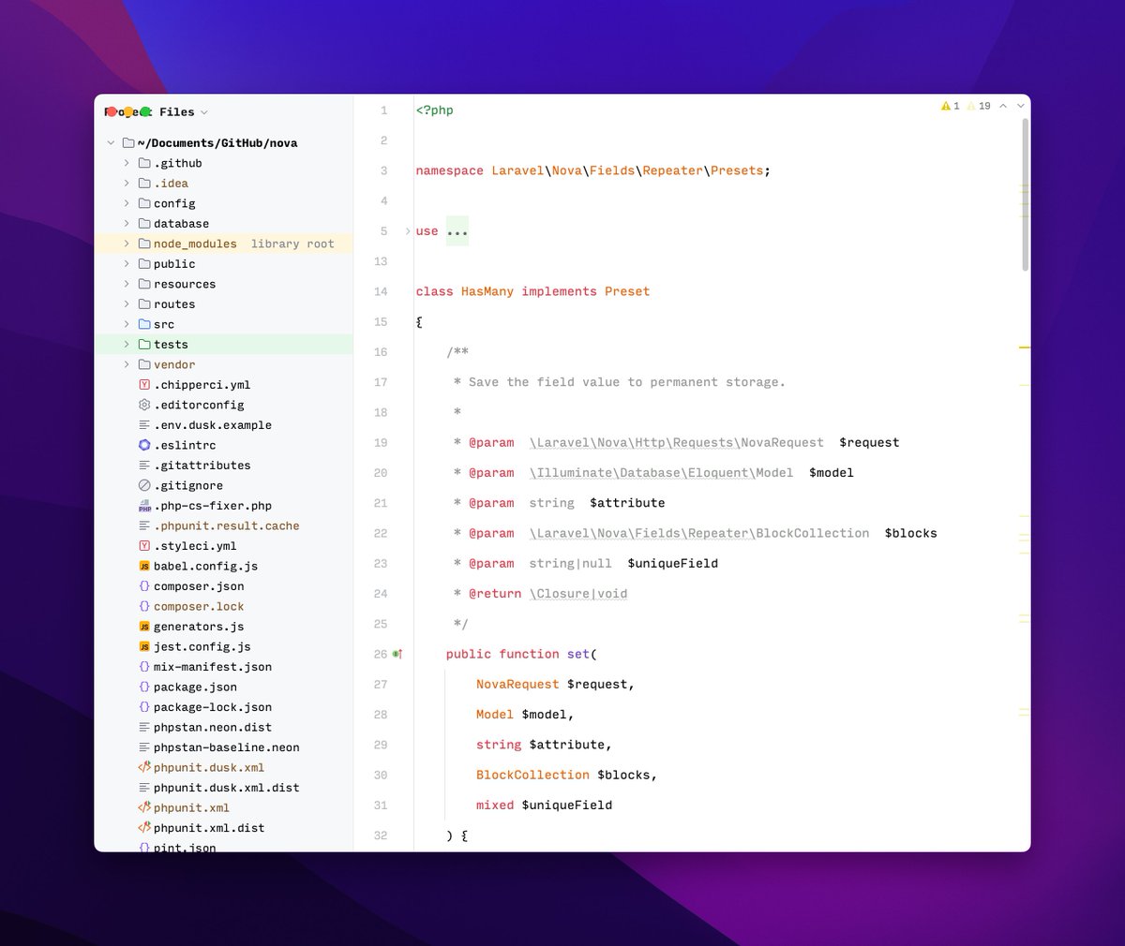Click the jest.config.js JS file icon
The height and width of the screenshot is (946, 1125).
tap(144, 647)
